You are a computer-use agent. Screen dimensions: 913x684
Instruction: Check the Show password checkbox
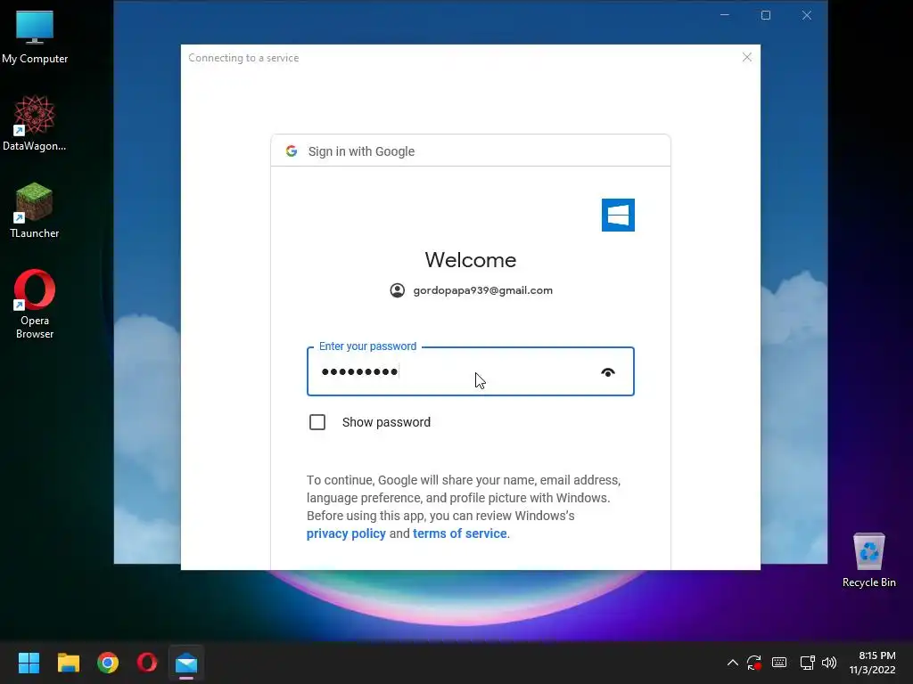coord(317,422)
